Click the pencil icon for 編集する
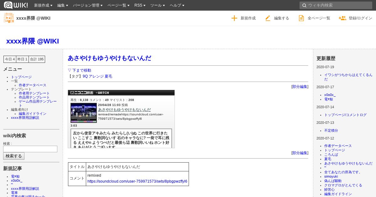This screenshot has width=376, height=197. pos(268,18)
